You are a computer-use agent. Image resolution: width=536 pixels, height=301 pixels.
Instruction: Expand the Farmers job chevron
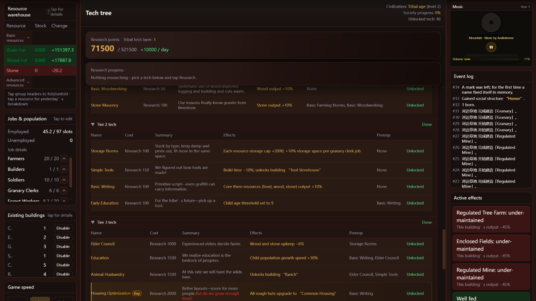(x=64, y=159)
